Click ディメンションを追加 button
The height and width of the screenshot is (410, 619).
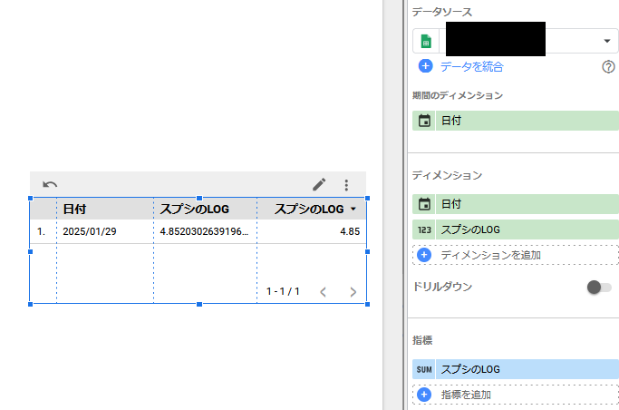490,255
